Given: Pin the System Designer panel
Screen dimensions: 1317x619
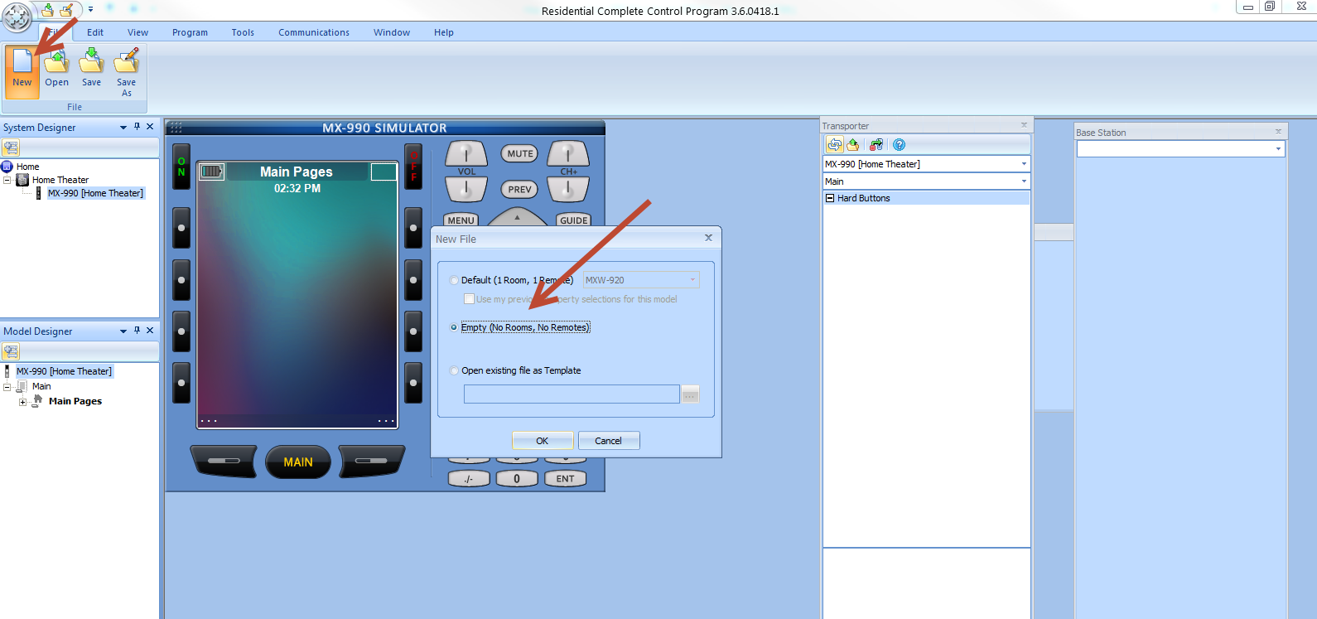Looking at the screenshot, I should coord(137,127).
